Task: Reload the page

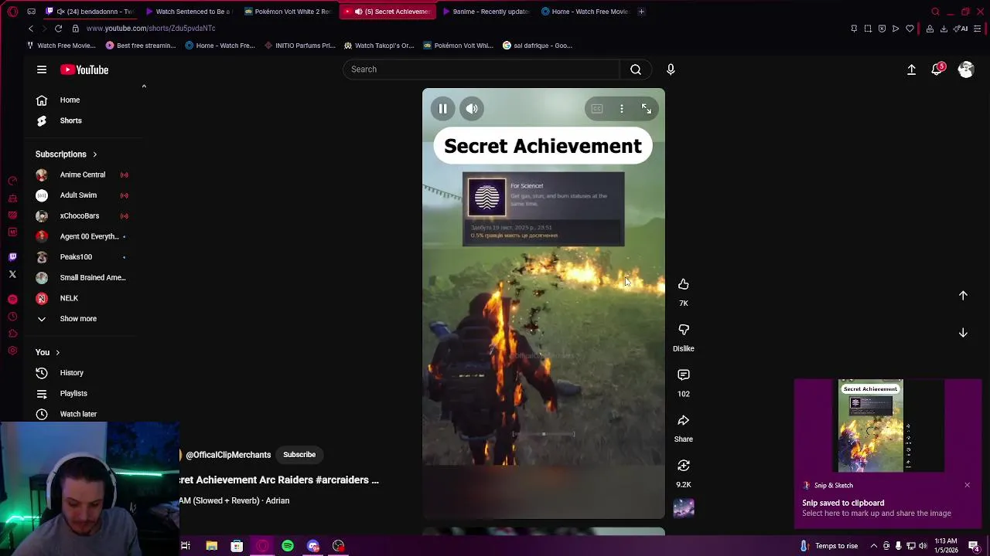Action: pos(58,29)
